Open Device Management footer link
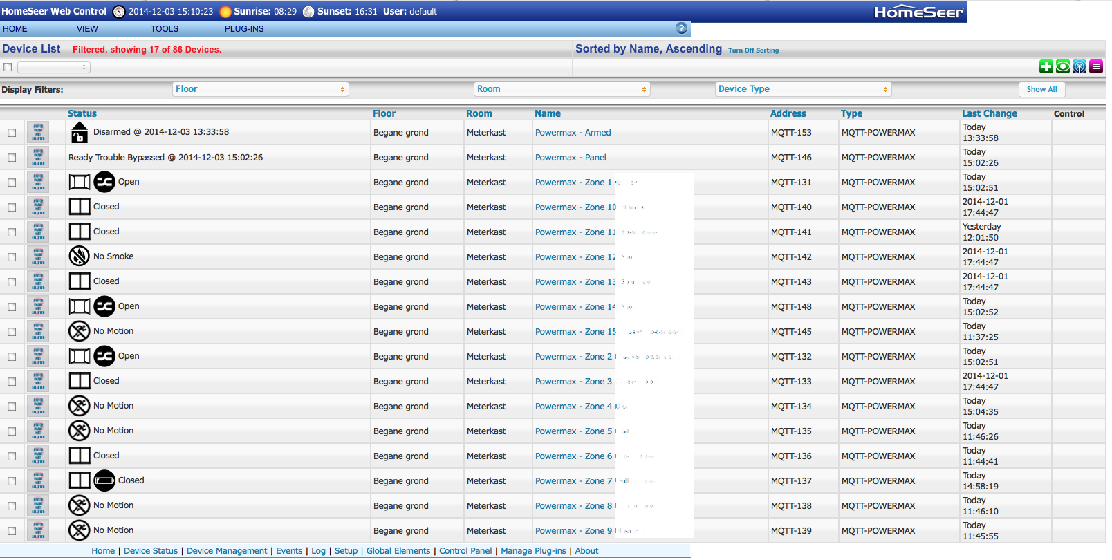The image size is (1112, 560). pyautogui.click(x=227, y=551)
